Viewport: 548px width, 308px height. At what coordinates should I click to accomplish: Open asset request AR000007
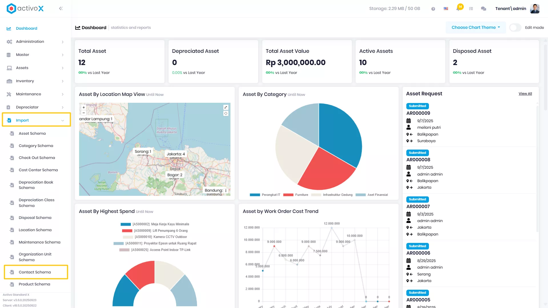point(418,207)
